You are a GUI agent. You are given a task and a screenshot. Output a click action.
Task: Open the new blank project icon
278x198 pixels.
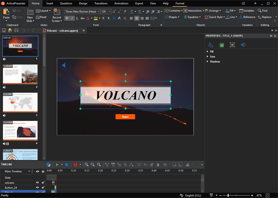click(x=4, y=30)
